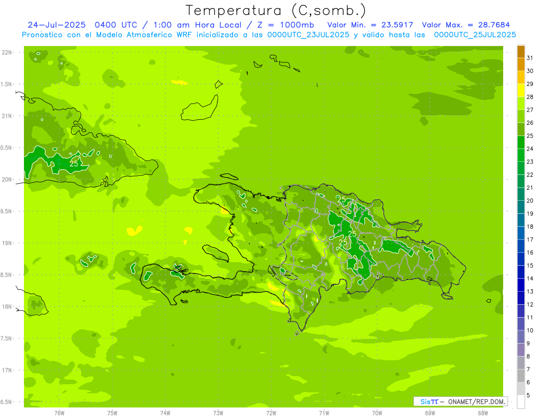The height and width of the screenshot is (419, 542).
Task: Click the '29' value on the color scale
Action: (x=530, y=84)
